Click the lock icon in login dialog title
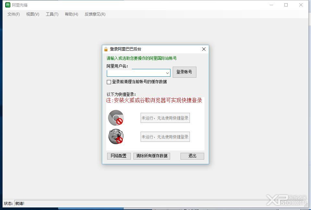311x210 pixels. tap(106, 49)
